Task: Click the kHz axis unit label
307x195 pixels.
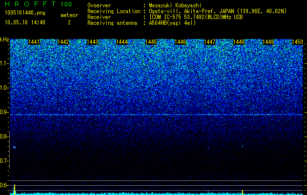Action: coord(4,39)
